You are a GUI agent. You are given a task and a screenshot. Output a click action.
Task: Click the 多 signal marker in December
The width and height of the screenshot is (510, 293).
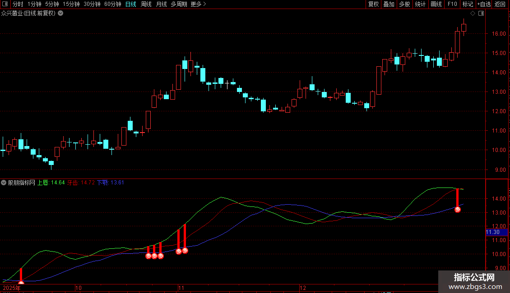tap(458, 210)
